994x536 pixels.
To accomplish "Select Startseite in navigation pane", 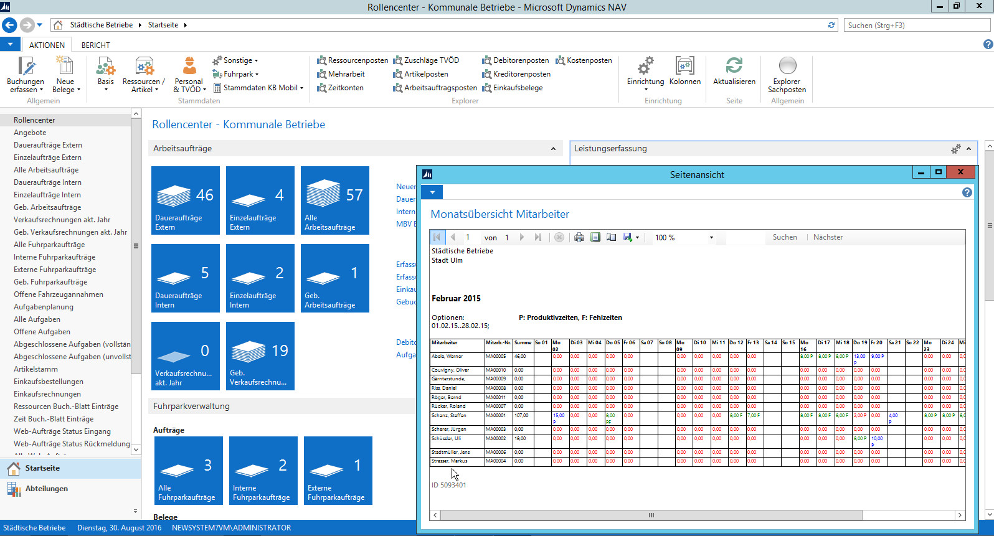I will coord(70,468).
